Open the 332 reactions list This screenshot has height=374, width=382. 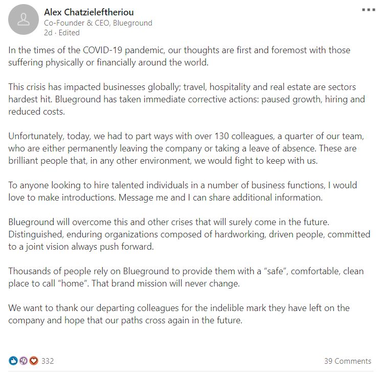point(48,361)
